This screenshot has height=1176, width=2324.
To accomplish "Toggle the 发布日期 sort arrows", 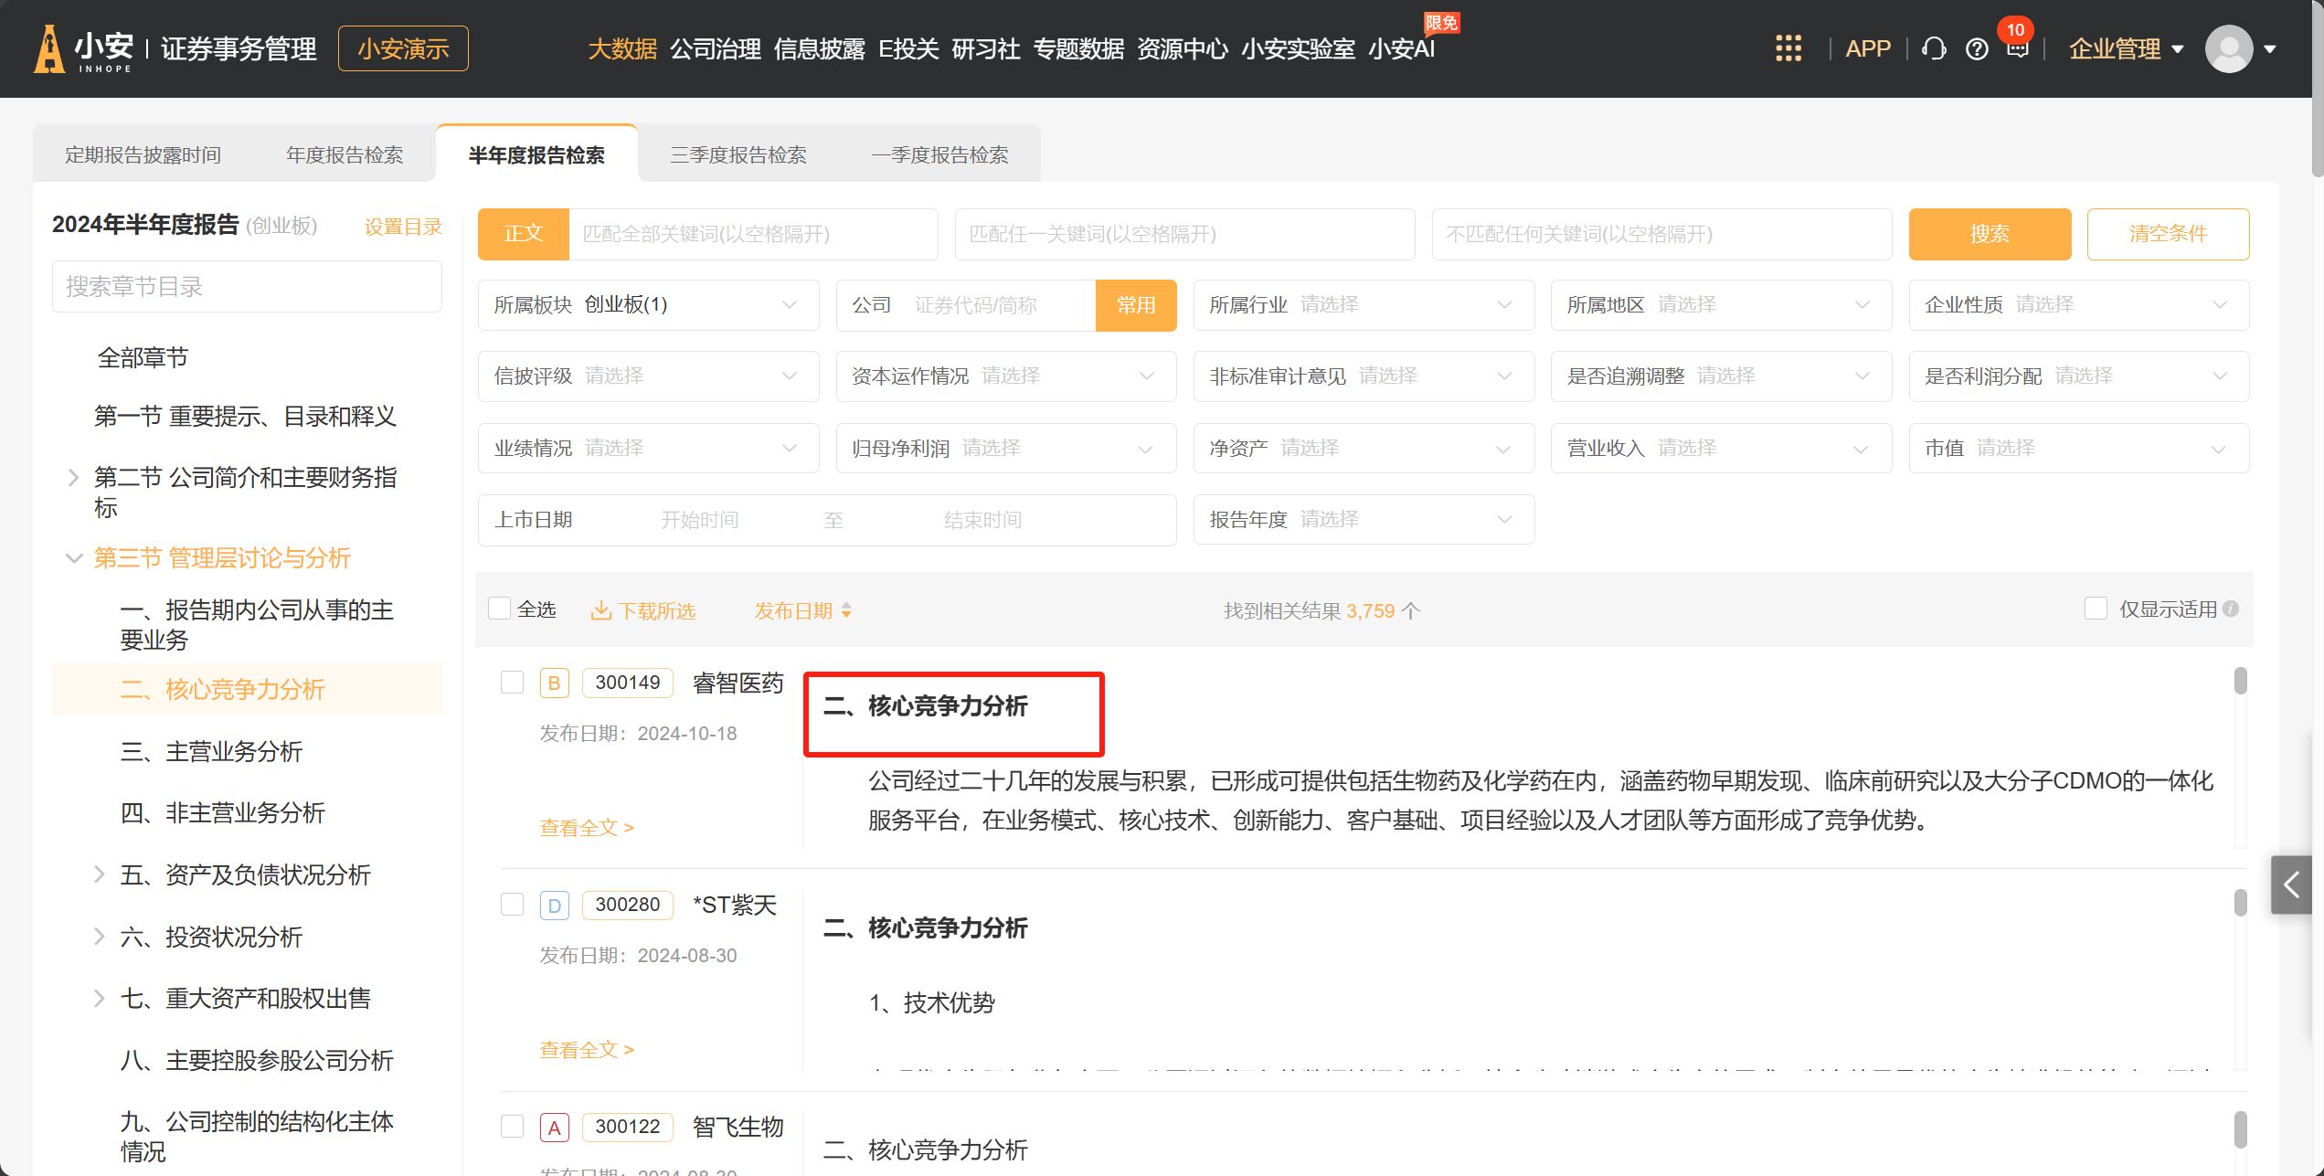I will [x=846, y=609].
